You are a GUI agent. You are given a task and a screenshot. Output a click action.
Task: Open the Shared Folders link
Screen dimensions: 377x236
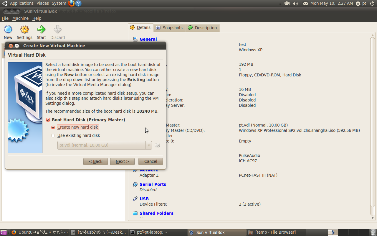(x=156, y=213)
